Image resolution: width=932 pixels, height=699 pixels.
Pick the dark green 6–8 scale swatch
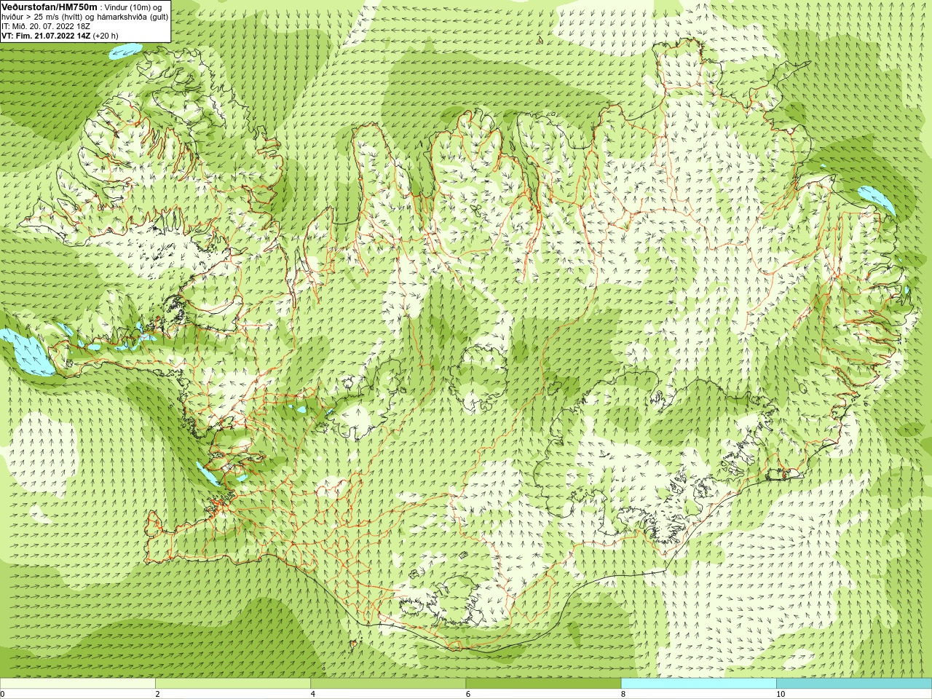coord(543,684)
